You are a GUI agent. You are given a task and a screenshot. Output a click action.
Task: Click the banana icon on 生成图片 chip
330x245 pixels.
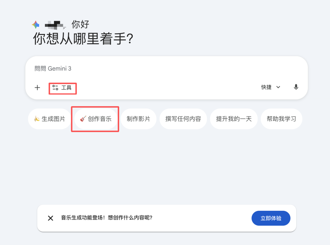coord(37,119)
